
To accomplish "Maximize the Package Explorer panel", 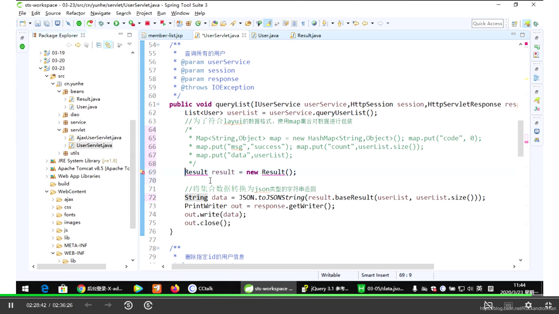I will click(x=130, y=35).
